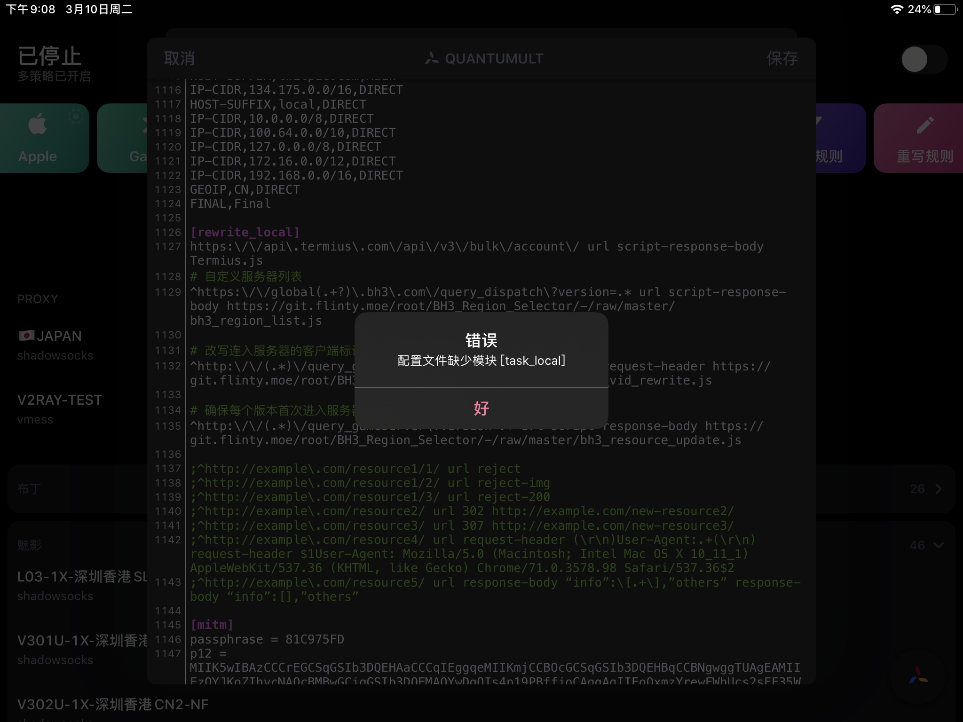
Task: Tap 保存 to save the configuration
Action: pos(782,59)
